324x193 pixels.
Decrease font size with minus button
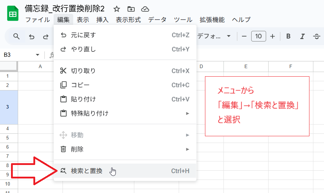[244, 36]
